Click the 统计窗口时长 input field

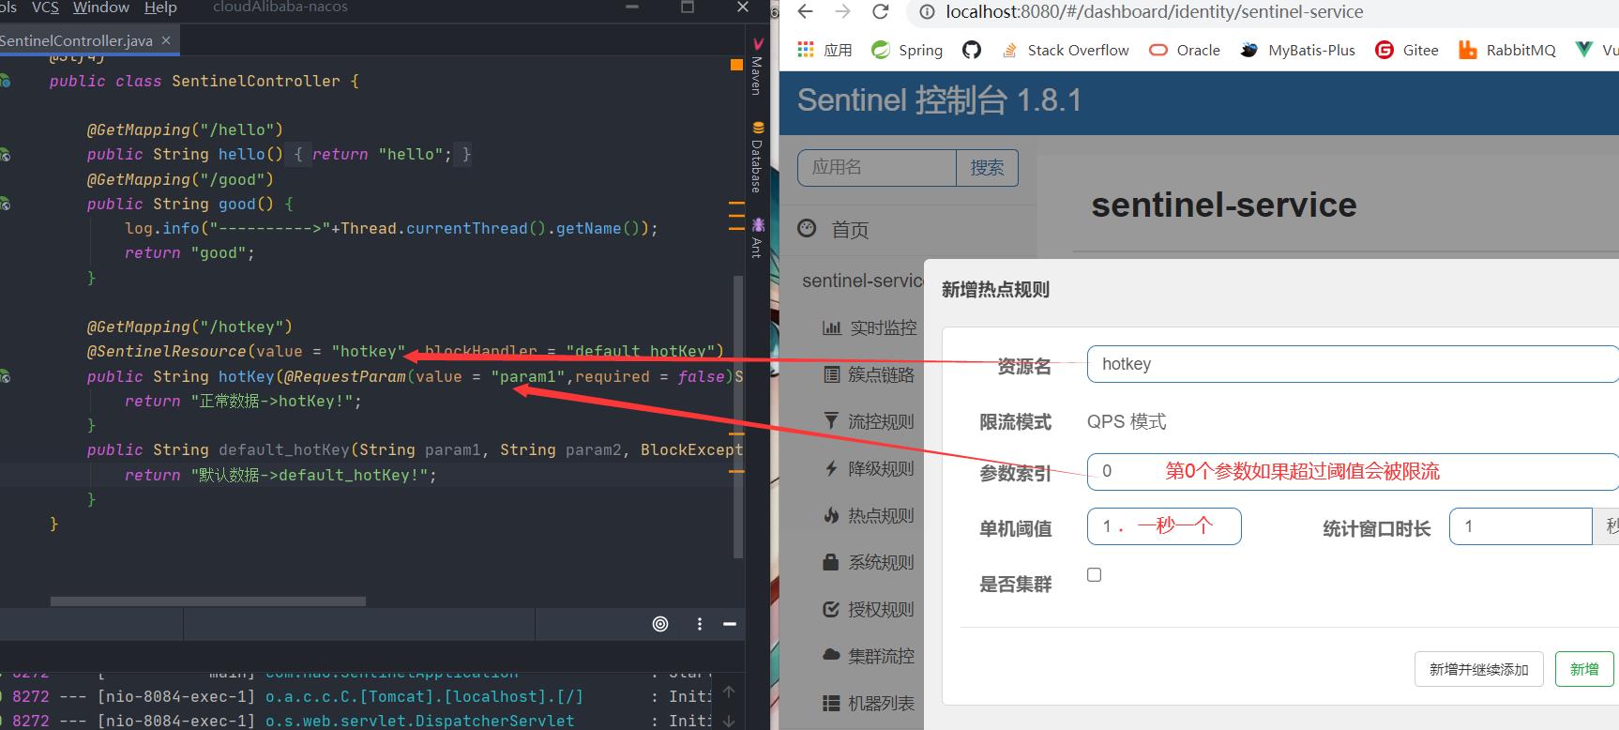pyautogui.click(x=1521, y=526)
